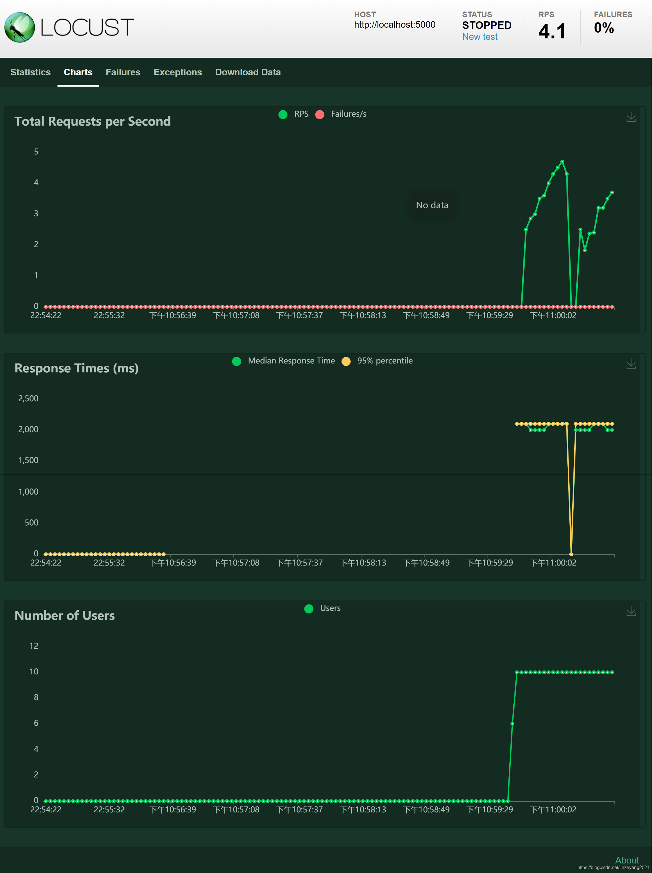Open the About link
The image size is (652, 873).
point(627,860)
